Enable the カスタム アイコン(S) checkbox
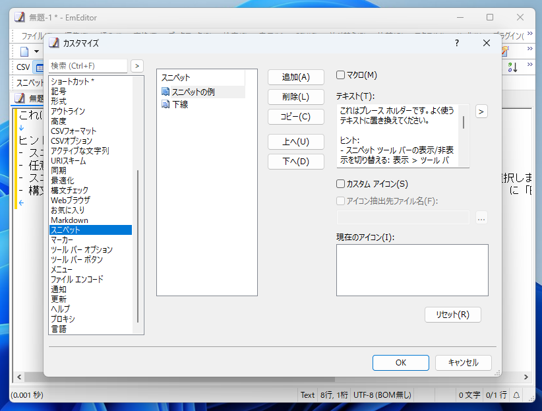 point(340,183)
